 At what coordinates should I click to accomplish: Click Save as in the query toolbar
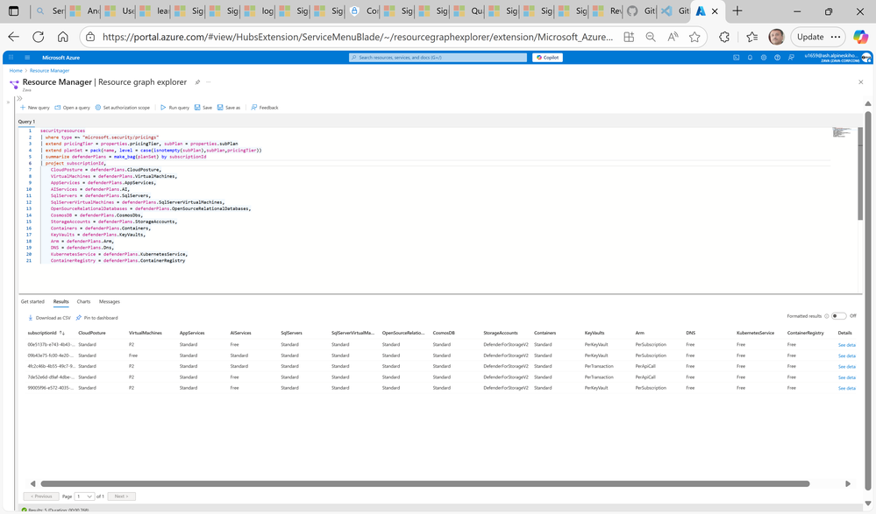point(229,108)
